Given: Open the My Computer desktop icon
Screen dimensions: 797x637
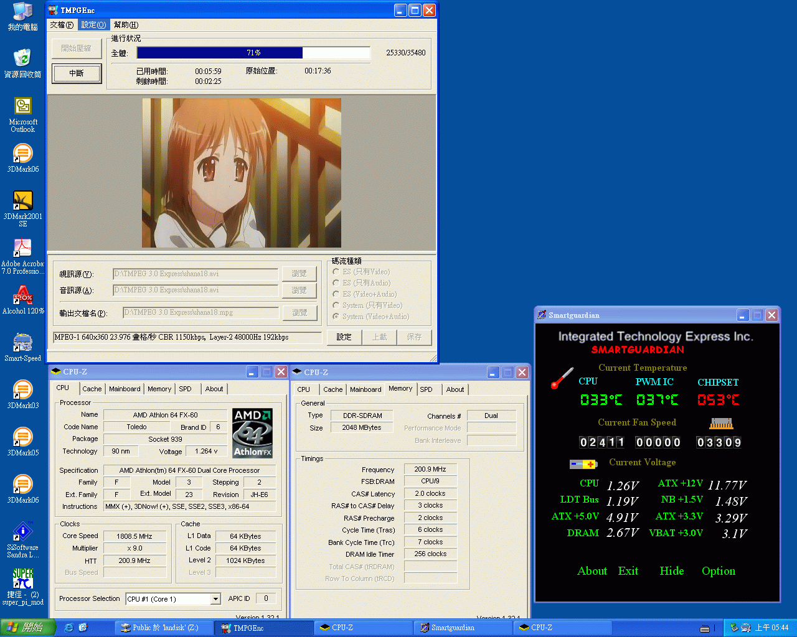Looking at the screenshot, I should [x=22, y=16].
